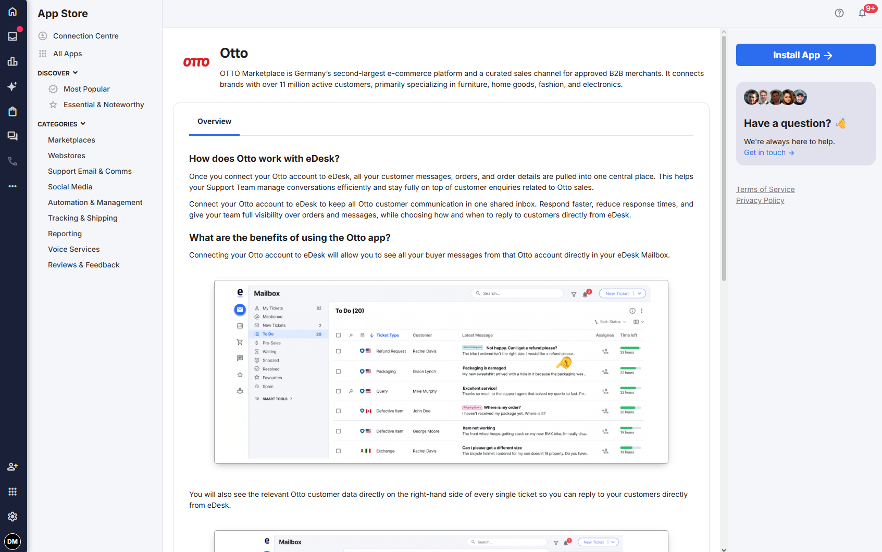882x552 pixels.
Task: Click the Most Popular badge icon
Action: click(x=53, y=89)
